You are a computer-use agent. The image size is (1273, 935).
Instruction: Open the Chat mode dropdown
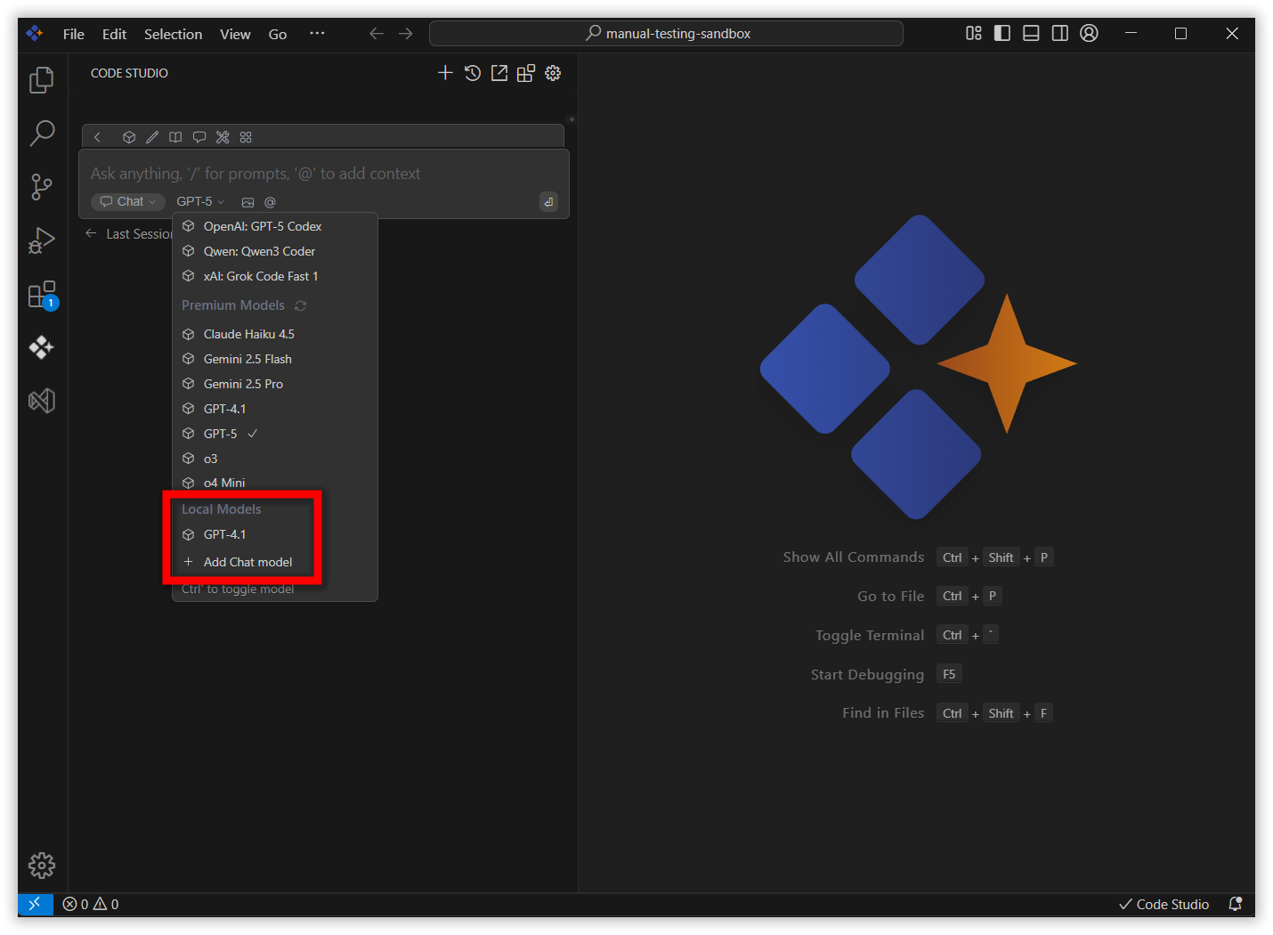[x=128, y=202]
